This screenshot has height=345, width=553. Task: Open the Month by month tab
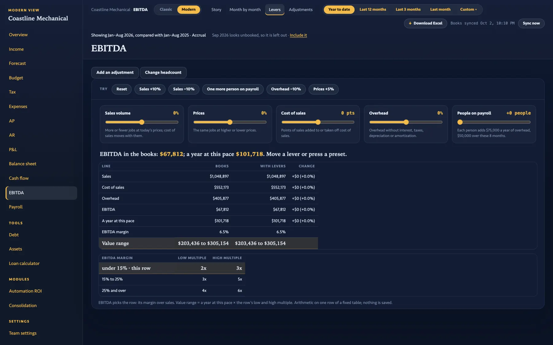pyautogui.click(x=245, y=10)
